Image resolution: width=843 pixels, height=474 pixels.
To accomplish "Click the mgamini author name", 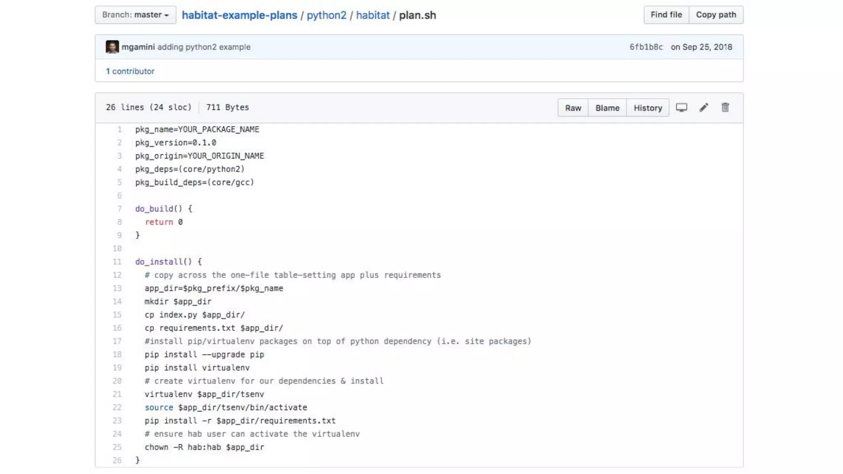I will click(x=138, y=47).
